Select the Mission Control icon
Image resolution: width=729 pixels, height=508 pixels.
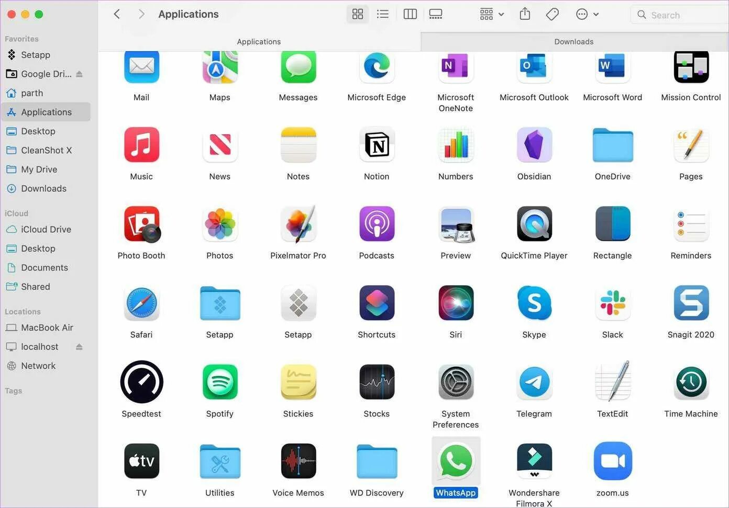691,67
